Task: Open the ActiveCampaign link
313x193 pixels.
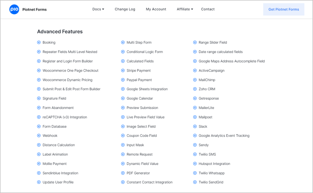Action: click(212, 71)
